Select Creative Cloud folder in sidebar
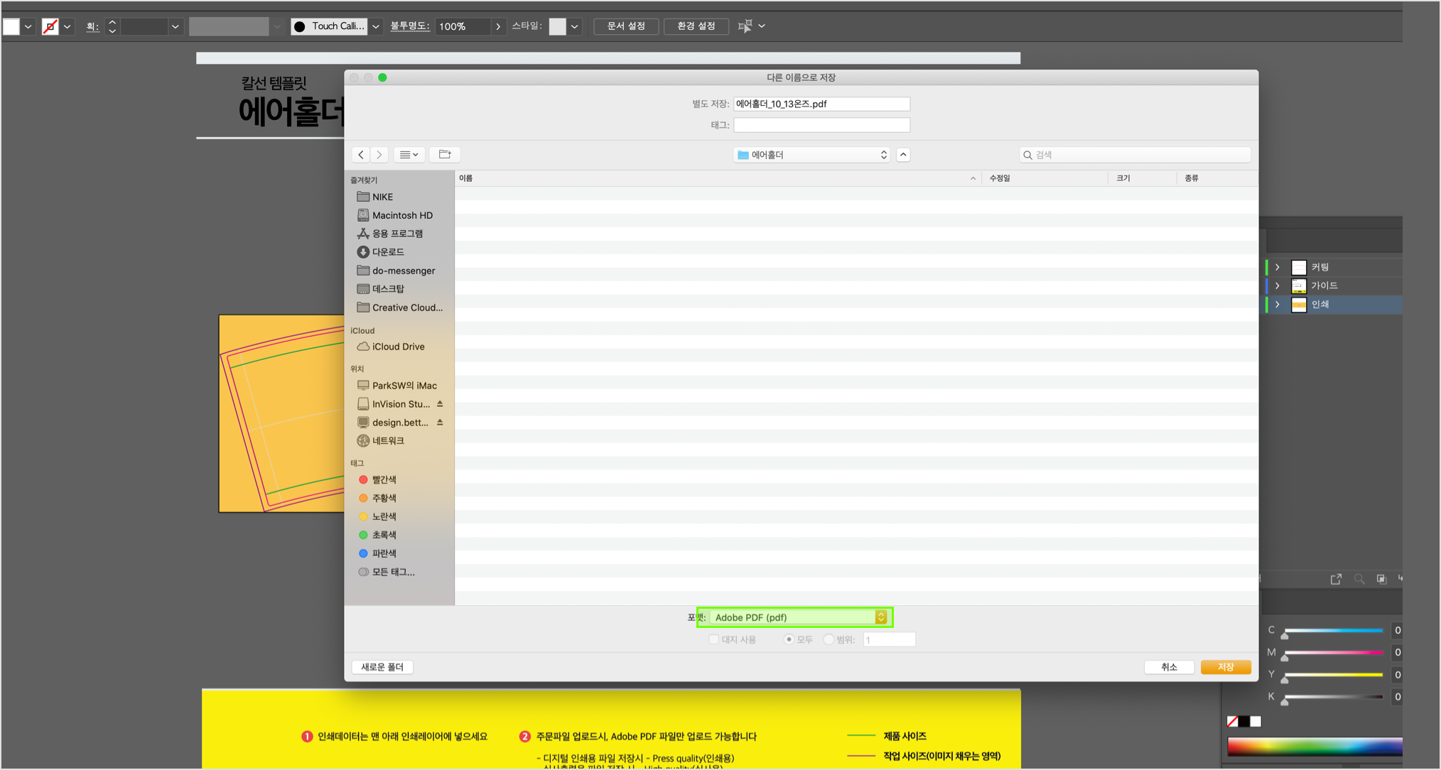This screenshot has width=1441, height=770. click(399, 308)
